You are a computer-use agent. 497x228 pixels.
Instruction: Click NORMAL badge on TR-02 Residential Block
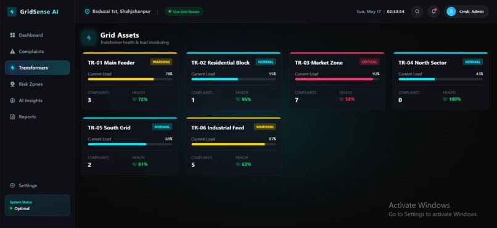(266, 62)
